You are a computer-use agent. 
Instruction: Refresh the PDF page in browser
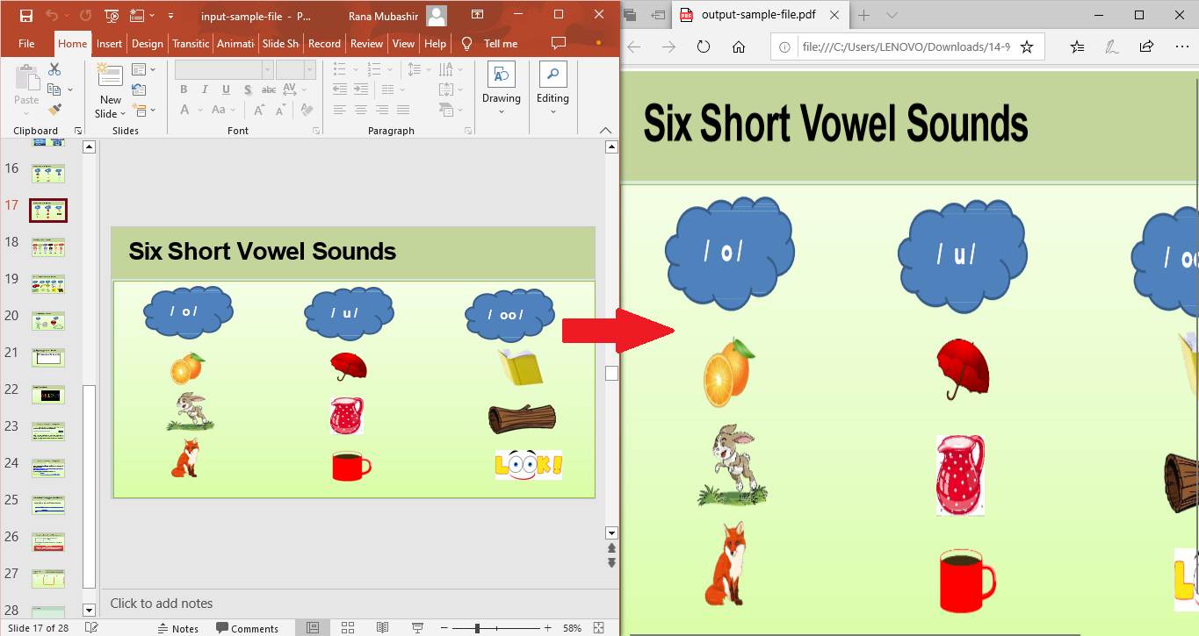[703, 46]
